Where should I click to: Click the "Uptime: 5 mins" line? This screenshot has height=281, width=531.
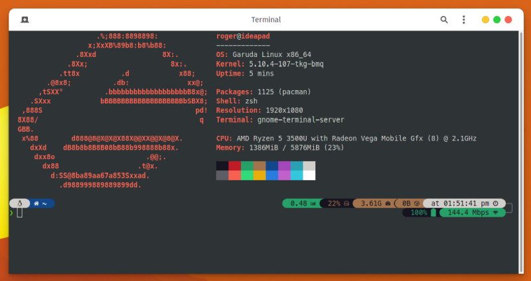pyautogui.click(x=245, y=74)
